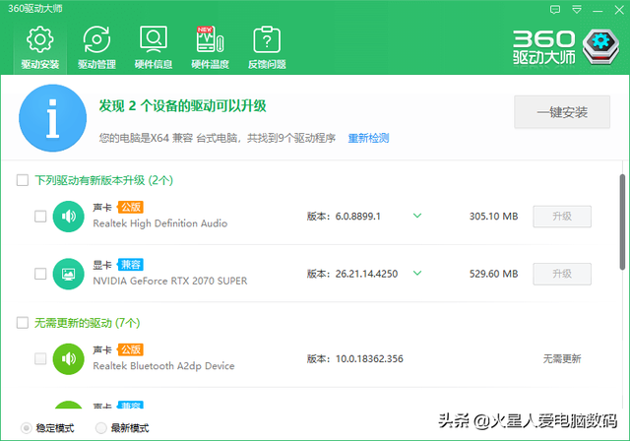
Task: Click the 无需更新 status on Bluetooth row
Action: 562,358
